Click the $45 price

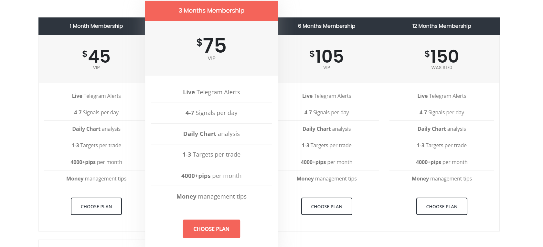click(96, 57)
